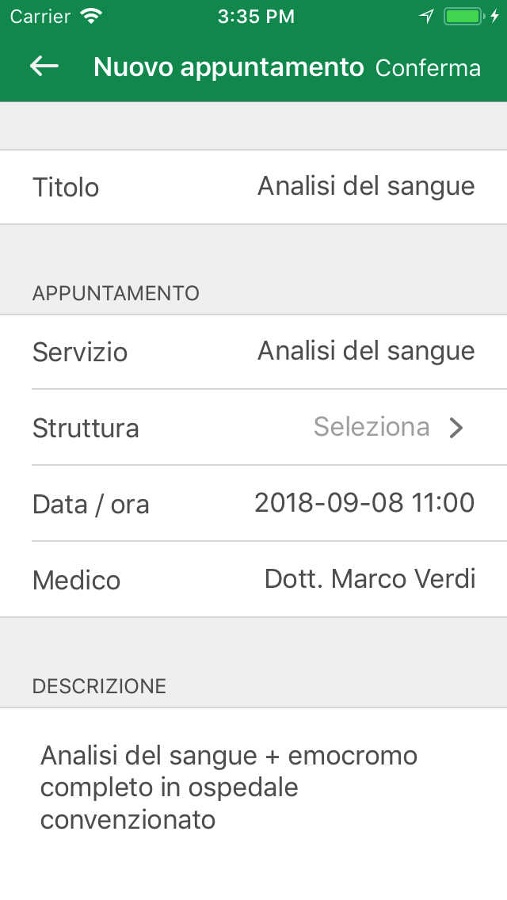
Task: Tap the Medico row label
Action: click(x=77, y=581)
